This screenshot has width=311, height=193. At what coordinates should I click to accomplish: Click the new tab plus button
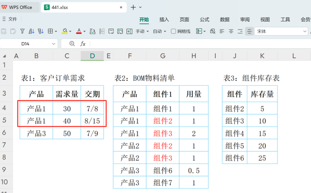click(133, 7)
